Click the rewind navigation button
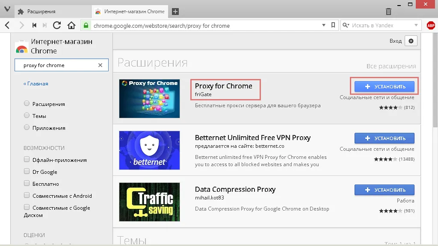Image resolution: width=438 pixels, height=246 pixels. point(34,25)
